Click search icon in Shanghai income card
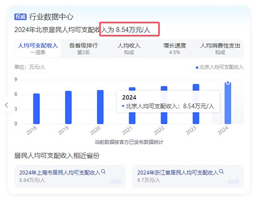Screen dimensions: 277x200 pos(104,172)
